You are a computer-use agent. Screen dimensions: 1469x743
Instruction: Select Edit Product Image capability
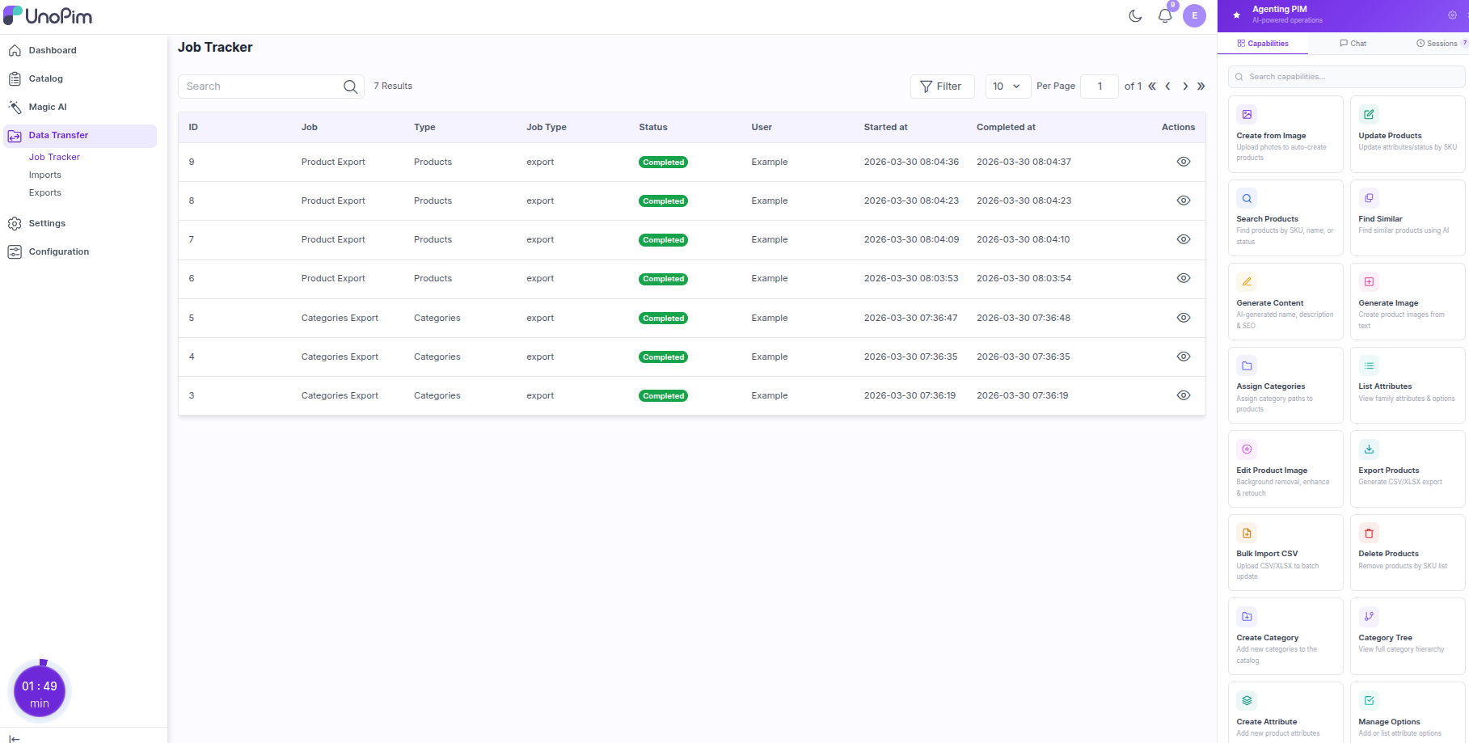point(1285,469)
